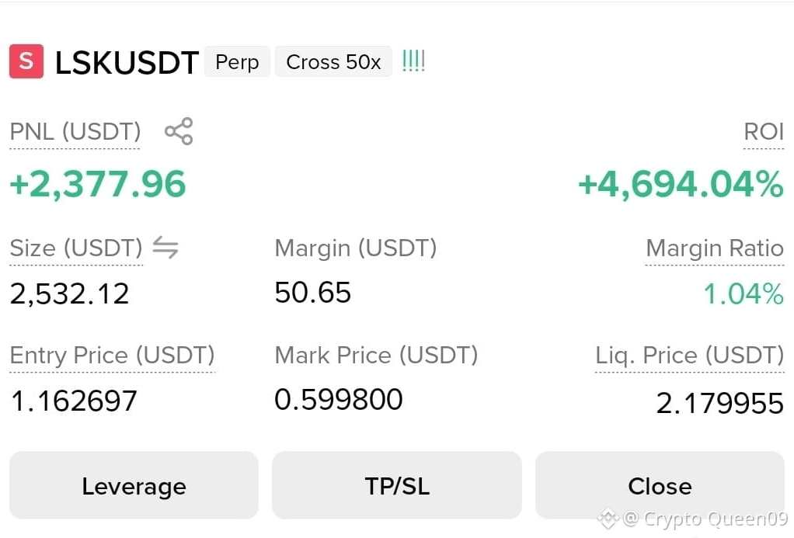Open TP/SL settings
This screenshot has height=538, width=794.
(x=397, y=485)
